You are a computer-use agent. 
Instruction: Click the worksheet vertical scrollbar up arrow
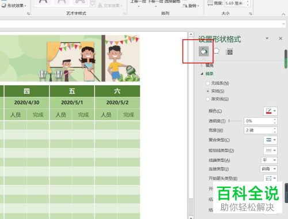coord(191,35)
